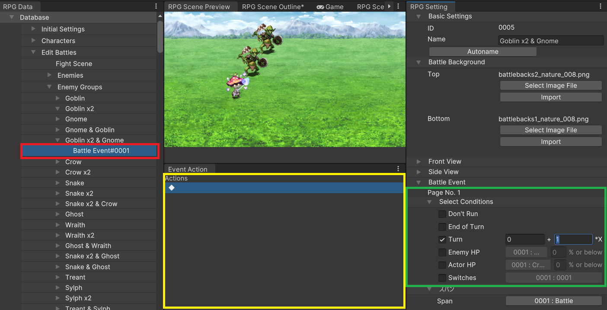Open the Event Action panel's three-dot menu

398,169
